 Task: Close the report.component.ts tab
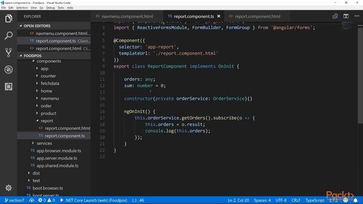[x=219, y=16]
